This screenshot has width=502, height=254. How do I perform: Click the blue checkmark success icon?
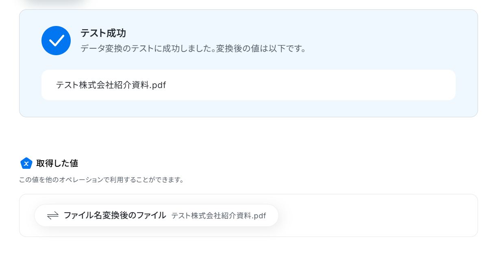click(x=56, y=41)
